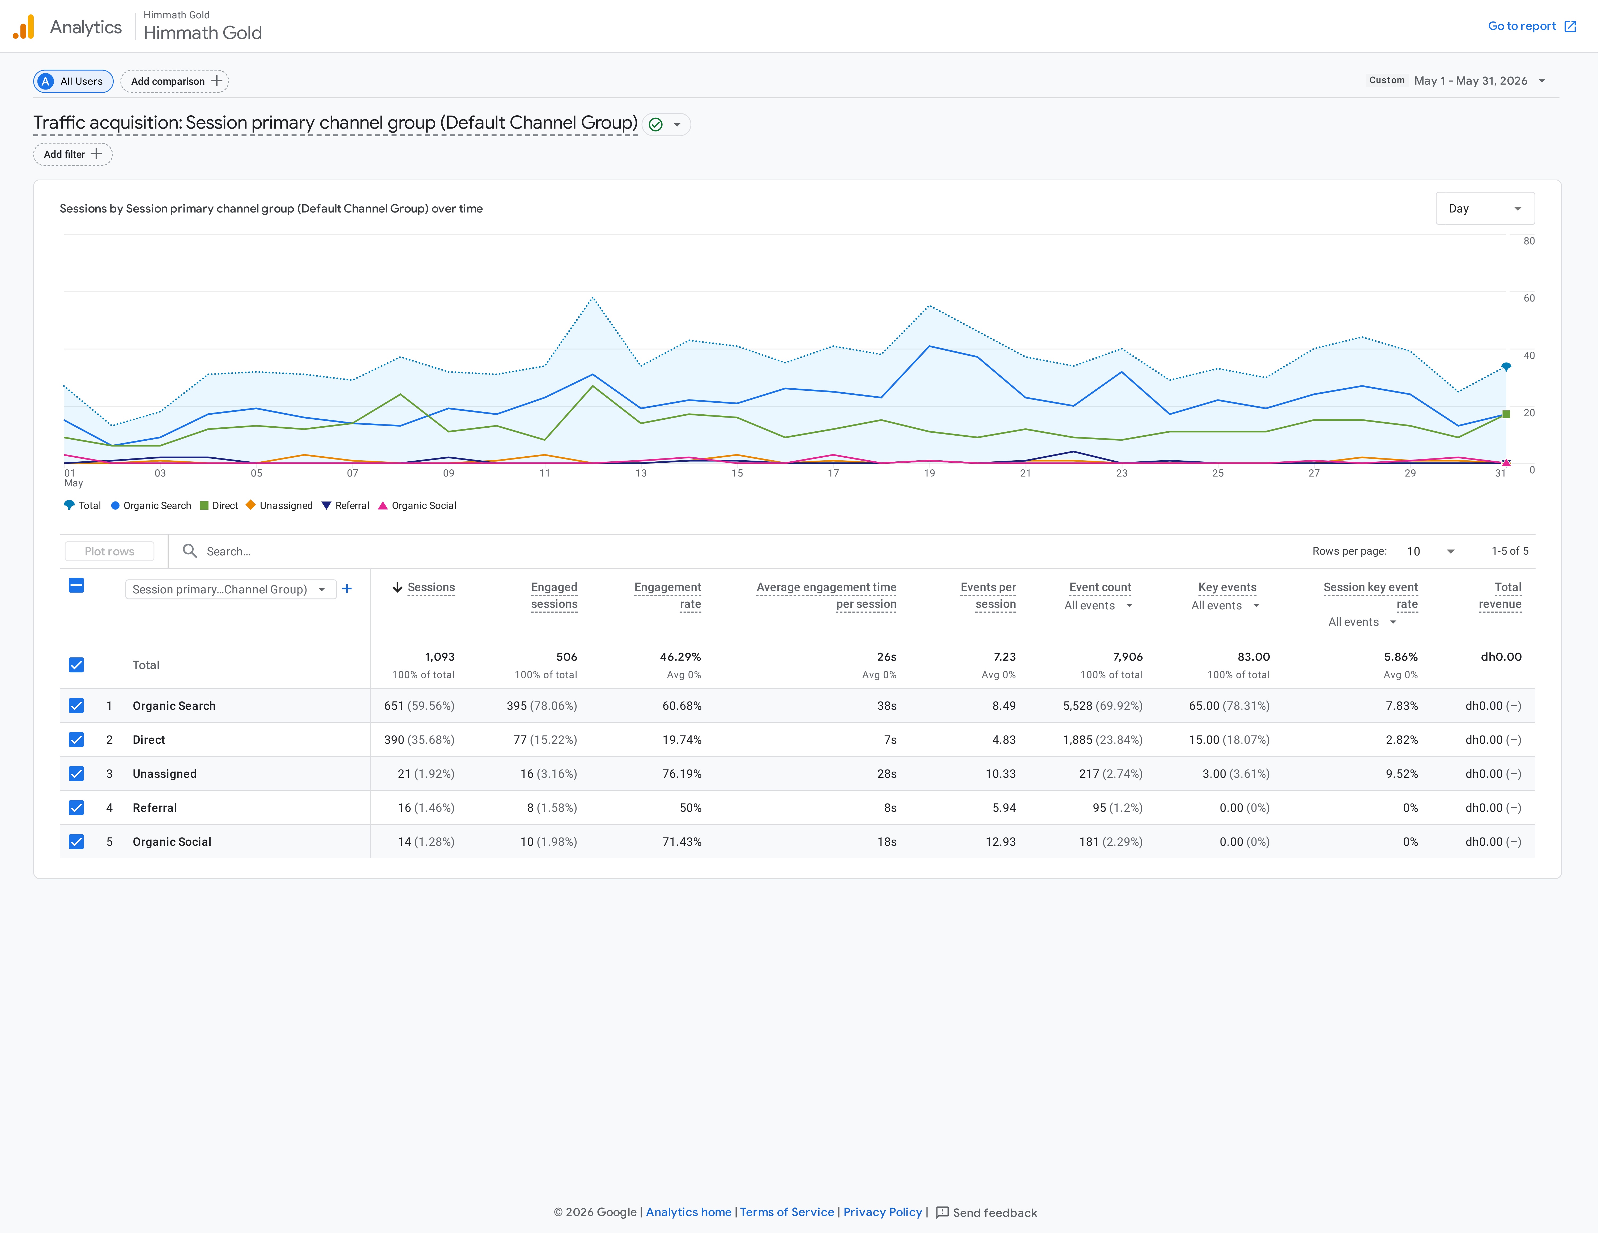
Task: Uncheck the Direct row checkbox
Action: click(76, 740)
